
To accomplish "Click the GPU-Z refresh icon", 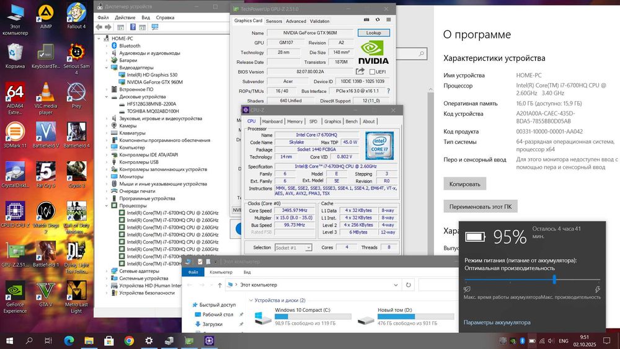I will pos(378,19).
